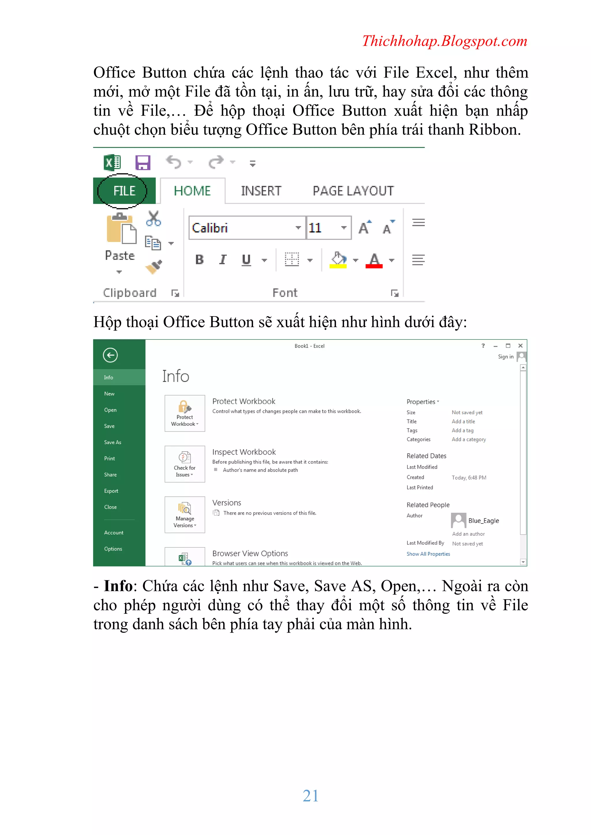Click the back arrow in Backstage view
Image resolution: width=591 pixels, height=835 pixels.
[110, 355]
